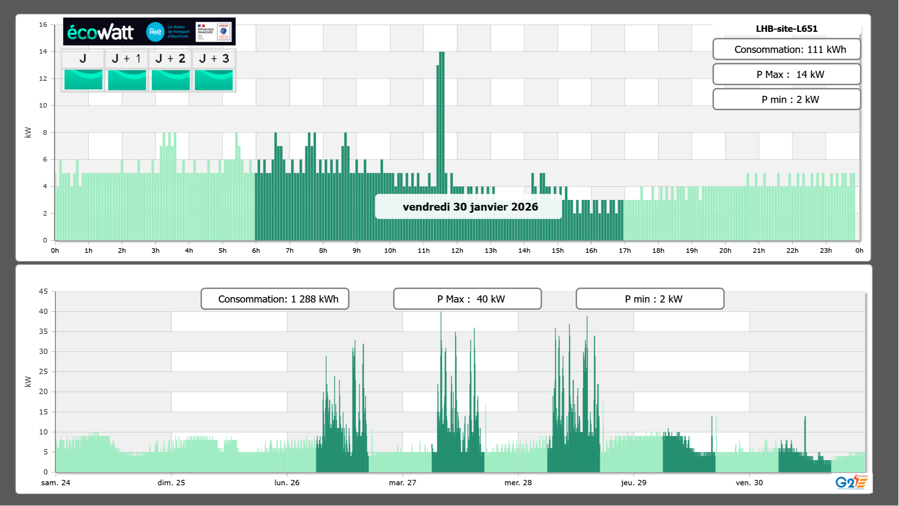
Task: Click the P Max : 40 kW box
Action: click(467, 299)
